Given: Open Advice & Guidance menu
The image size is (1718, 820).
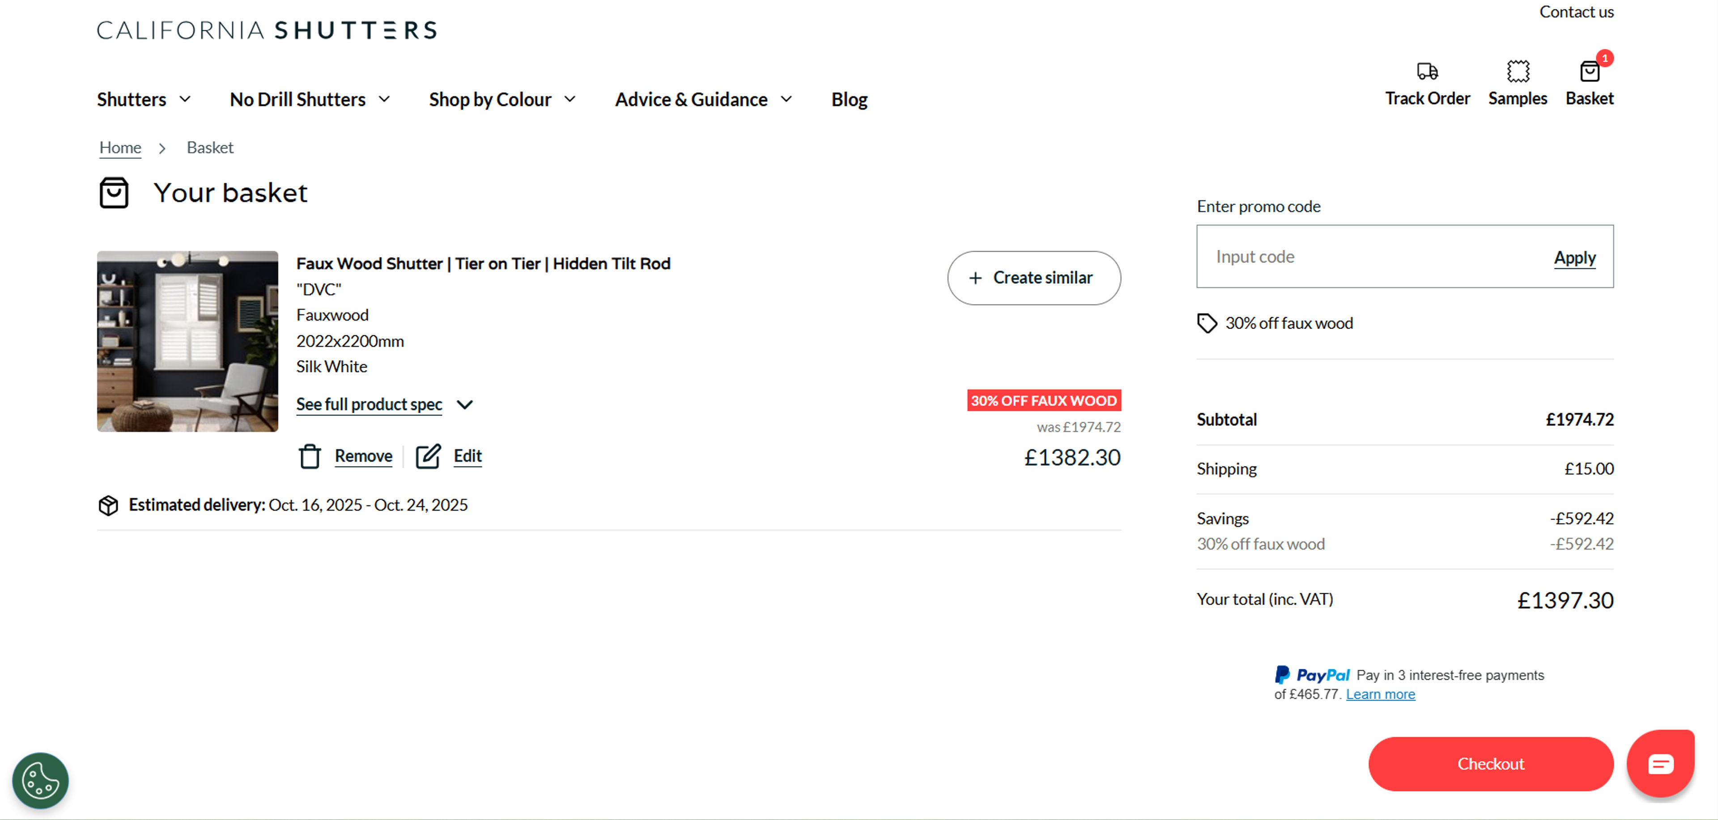Looking at the screenshot, I should point(690,99).
